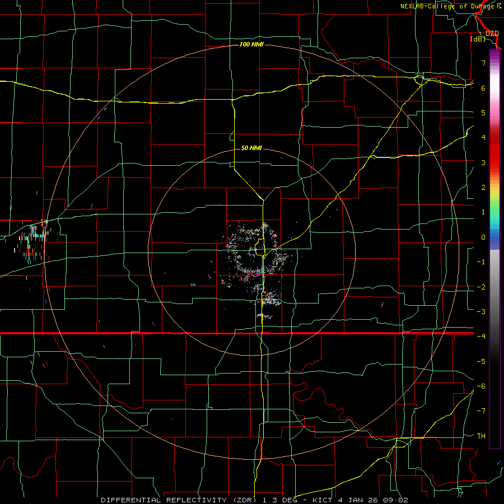The width and height of the screenshot is (504, 504).
Task: Click the "100 NMI" range ring label
Action: [251, 44]
